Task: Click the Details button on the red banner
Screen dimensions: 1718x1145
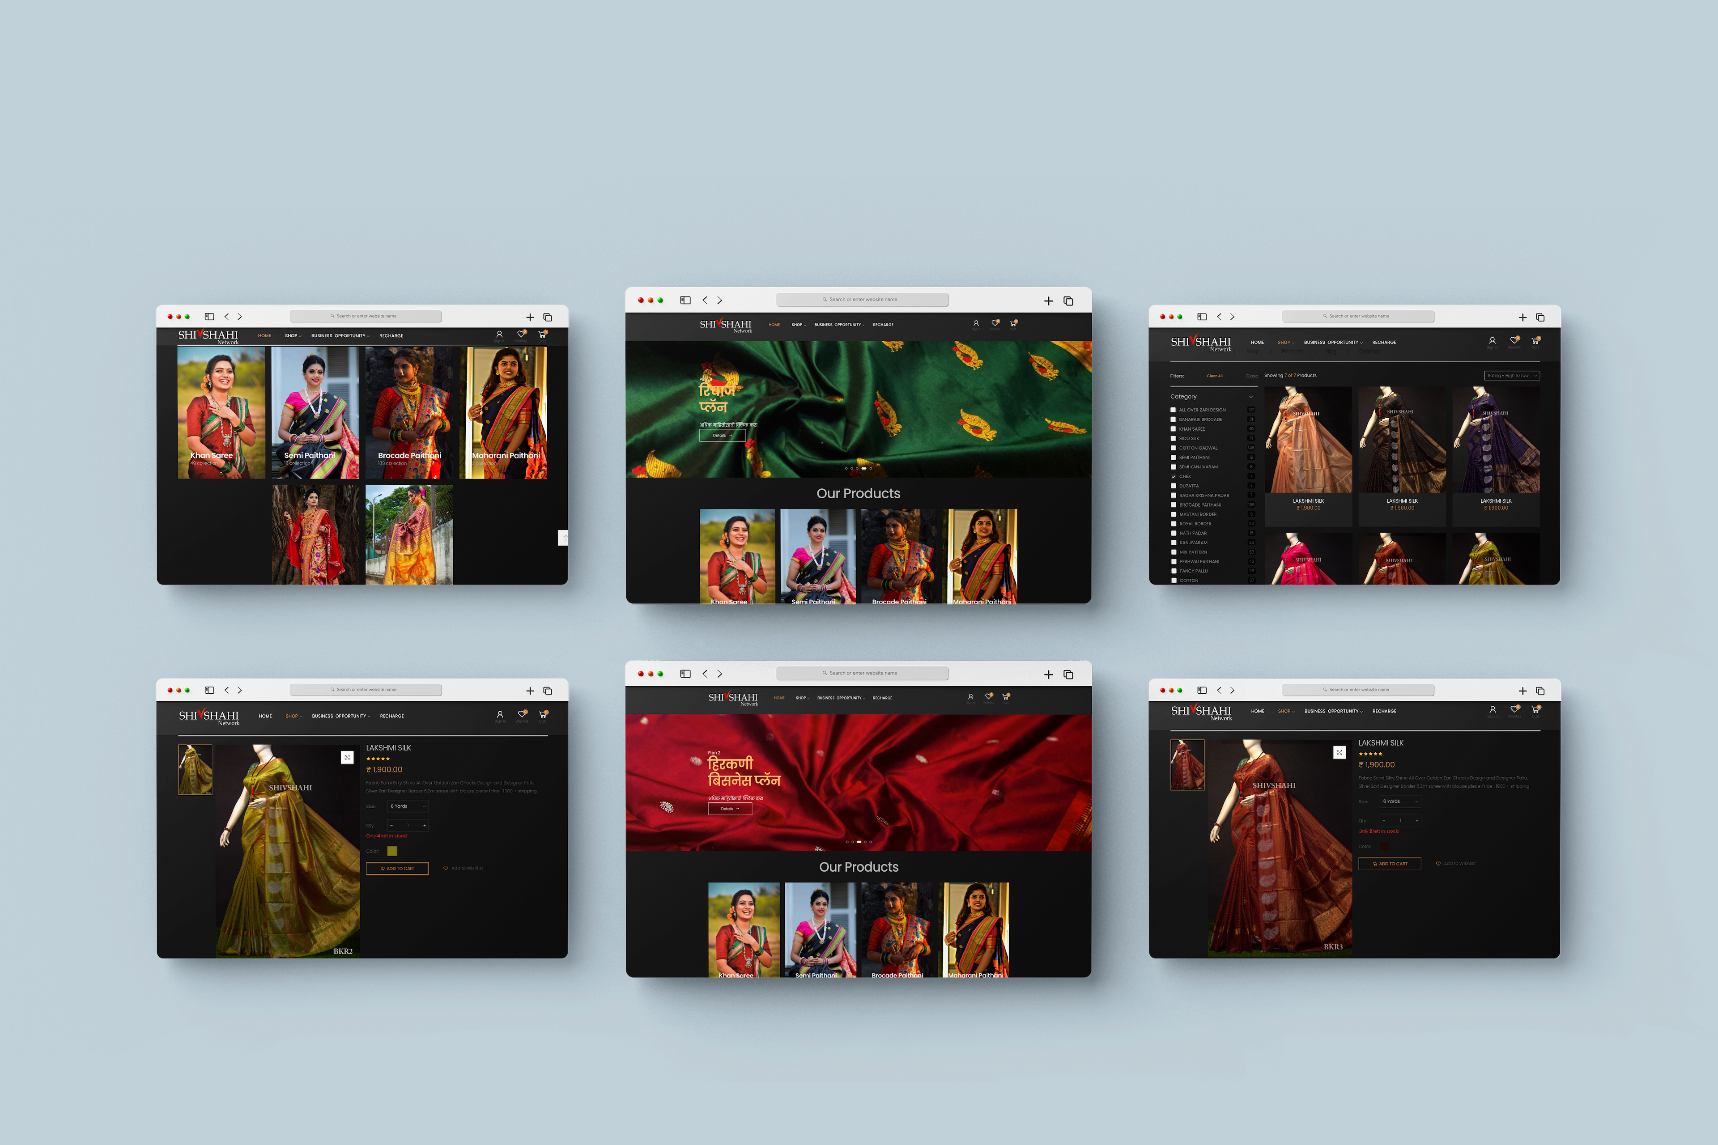Action: [x=730, y=809]
